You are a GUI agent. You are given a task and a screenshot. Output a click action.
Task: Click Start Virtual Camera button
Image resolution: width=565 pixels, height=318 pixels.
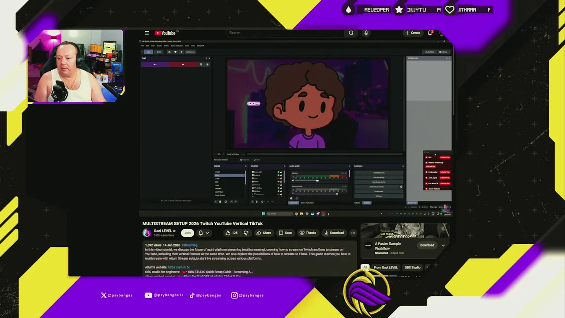click(376, 187)
